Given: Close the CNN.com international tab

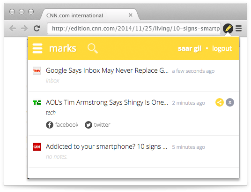Looking at the screenshot, I should (131, 15).
